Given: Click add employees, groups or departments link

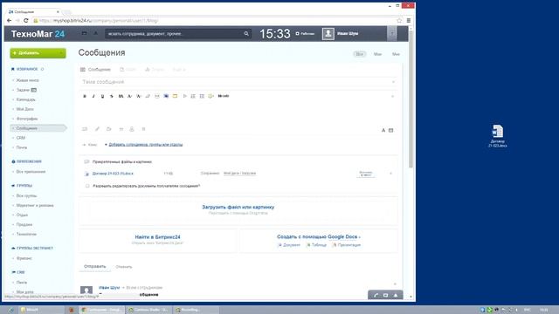Looking at the screenshot, I should point(146,145).
